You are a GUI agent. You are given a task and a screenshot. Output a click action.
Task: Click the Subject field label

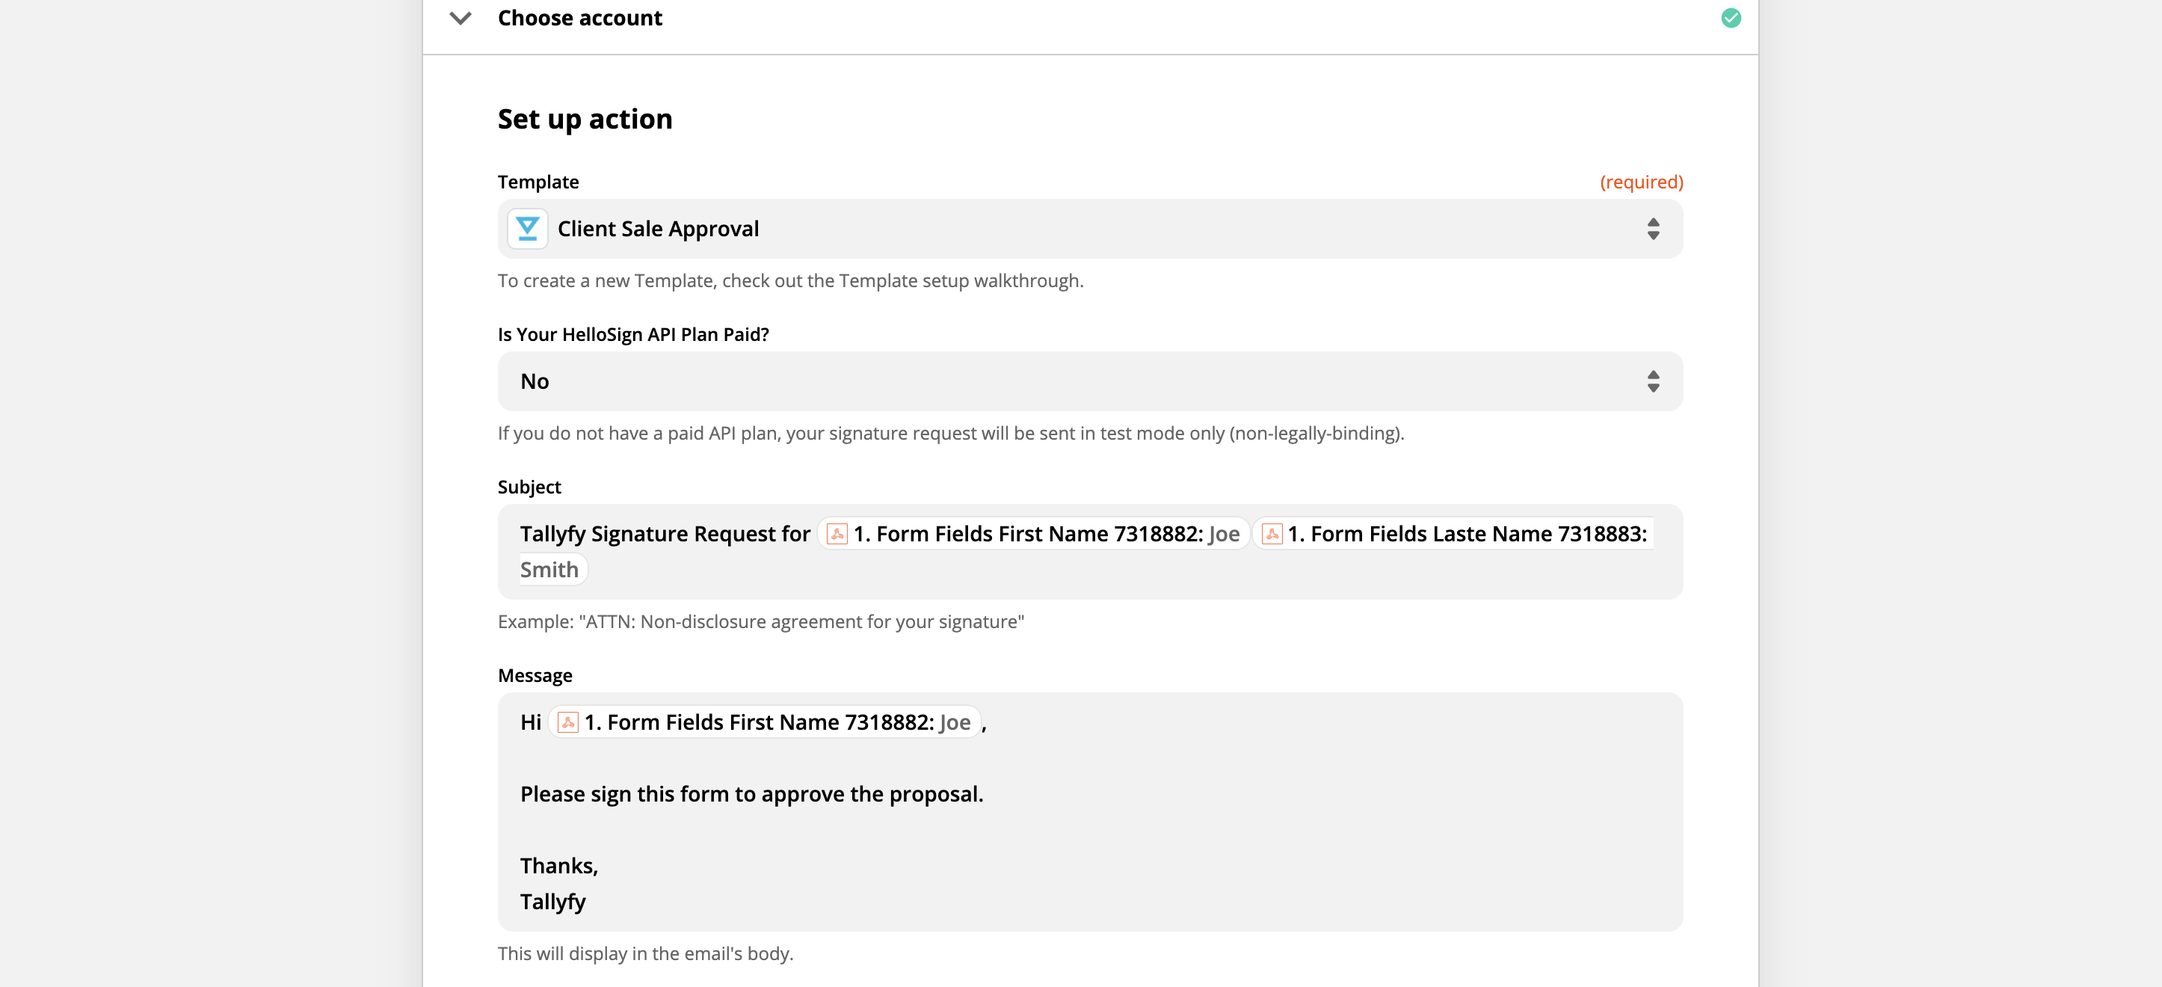tap(529, 487)
